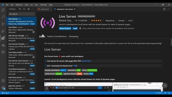
Task: Click the five-star rating
Action: tap(96, 20)
